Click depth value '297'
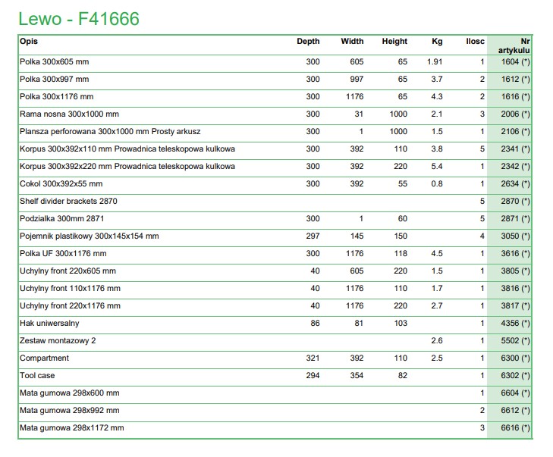Screen dimensions: 553x457 (313, 236)
